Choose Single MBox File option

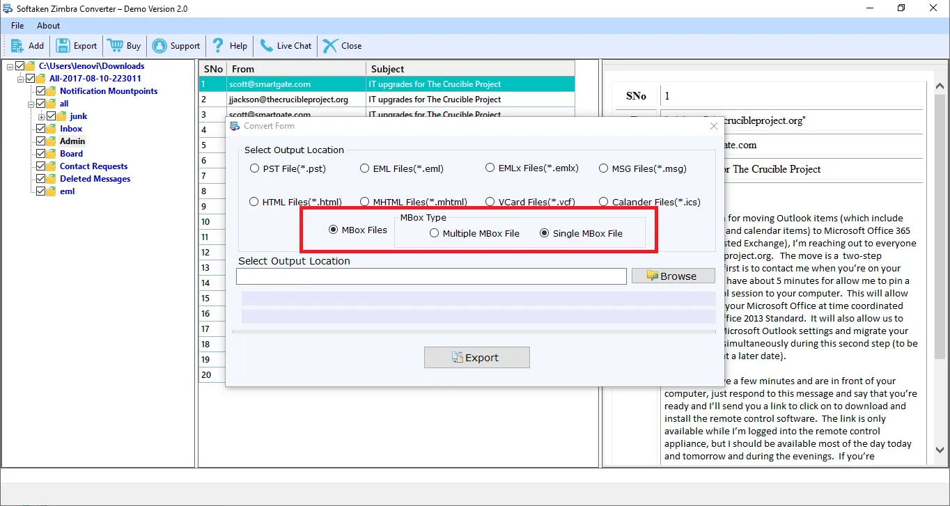point(545,233)
